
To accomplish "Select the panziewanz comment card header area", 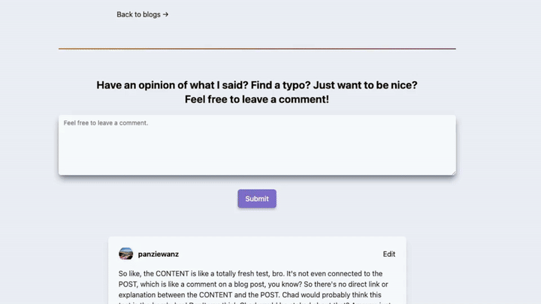I will [257, 254].
